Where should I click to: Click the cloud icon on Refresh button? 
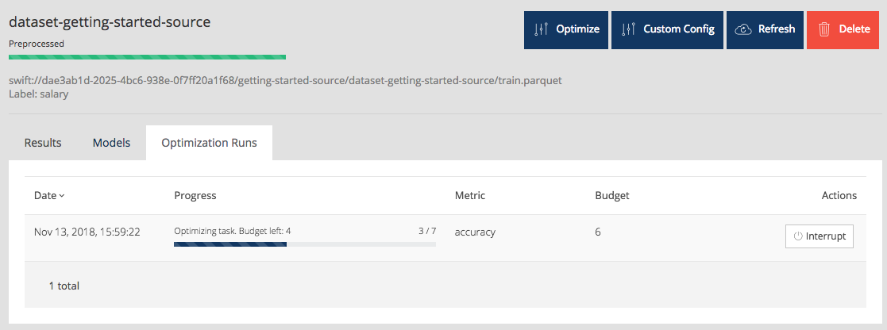(x=743, y=29)
